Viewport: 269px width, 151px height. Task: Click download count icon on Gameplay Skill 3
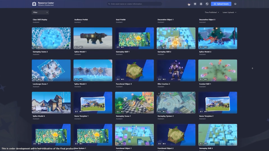pyautogui.click(x=200, y=144)
